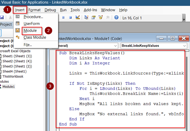Click the Microsoft Excel Objects folder
This screenshot has width=190, height=131.
point(15,51)
